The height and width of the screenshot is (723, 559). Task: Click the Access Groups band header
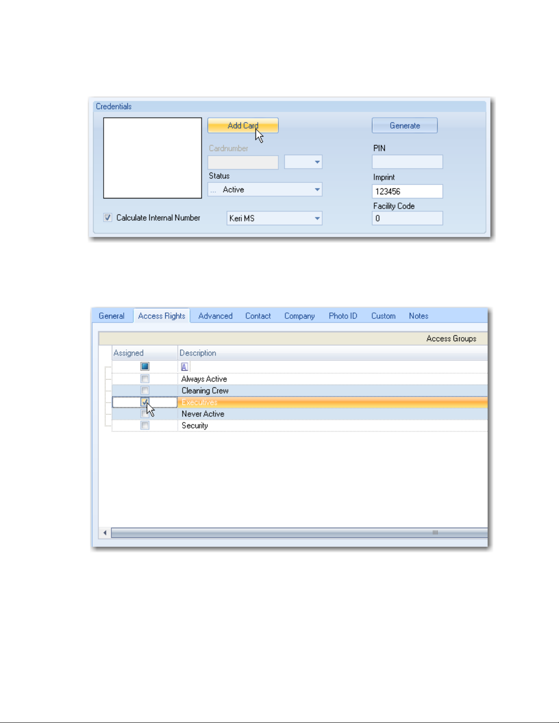tap(293, 338)
